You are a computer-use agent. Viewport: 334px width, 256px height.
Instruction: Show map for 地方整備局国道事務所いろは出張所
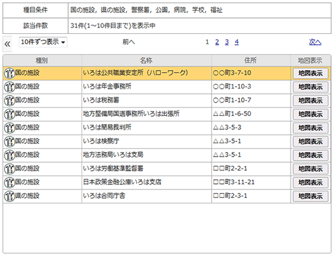coord(311,115)
